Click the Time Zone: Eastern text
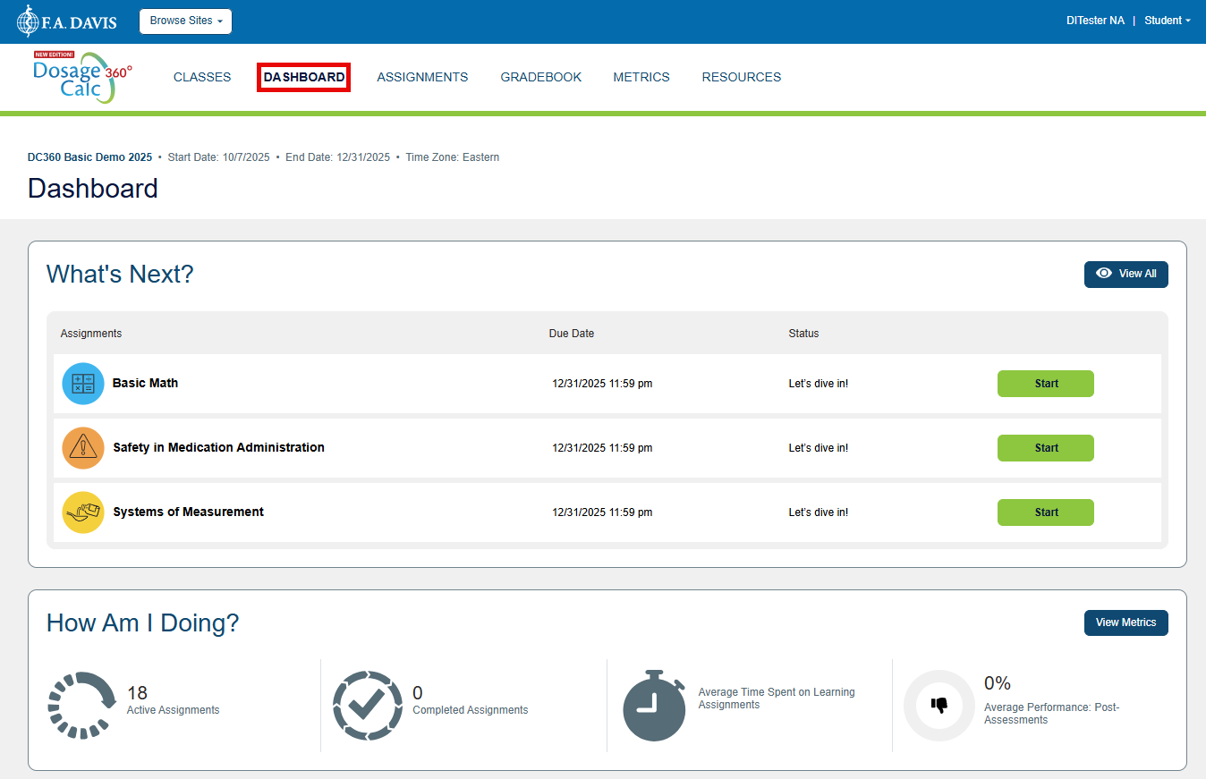This screenshot has width=1206, height=779. pos(453,157)
